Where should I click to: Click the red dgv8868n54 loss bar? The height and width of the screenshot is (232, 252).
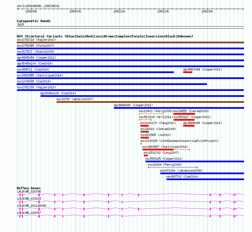(189, 126)
